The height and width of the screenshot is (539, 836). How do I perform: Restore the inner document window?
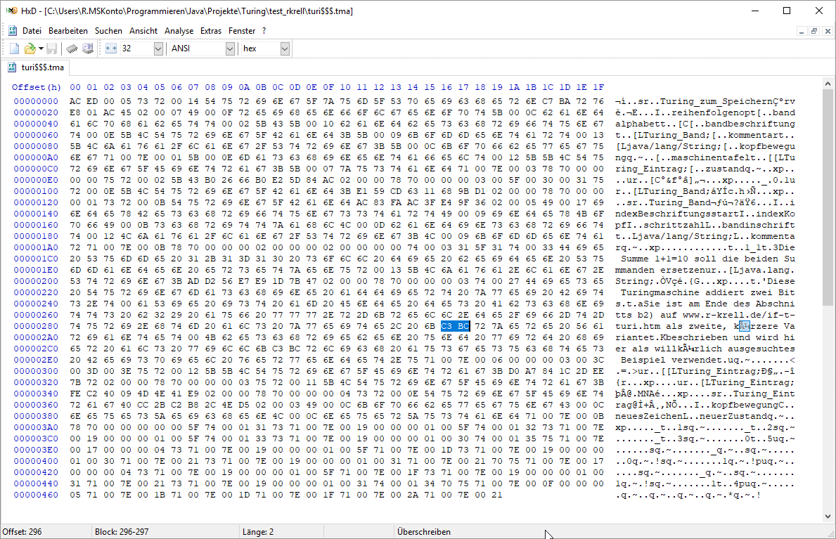814,32
